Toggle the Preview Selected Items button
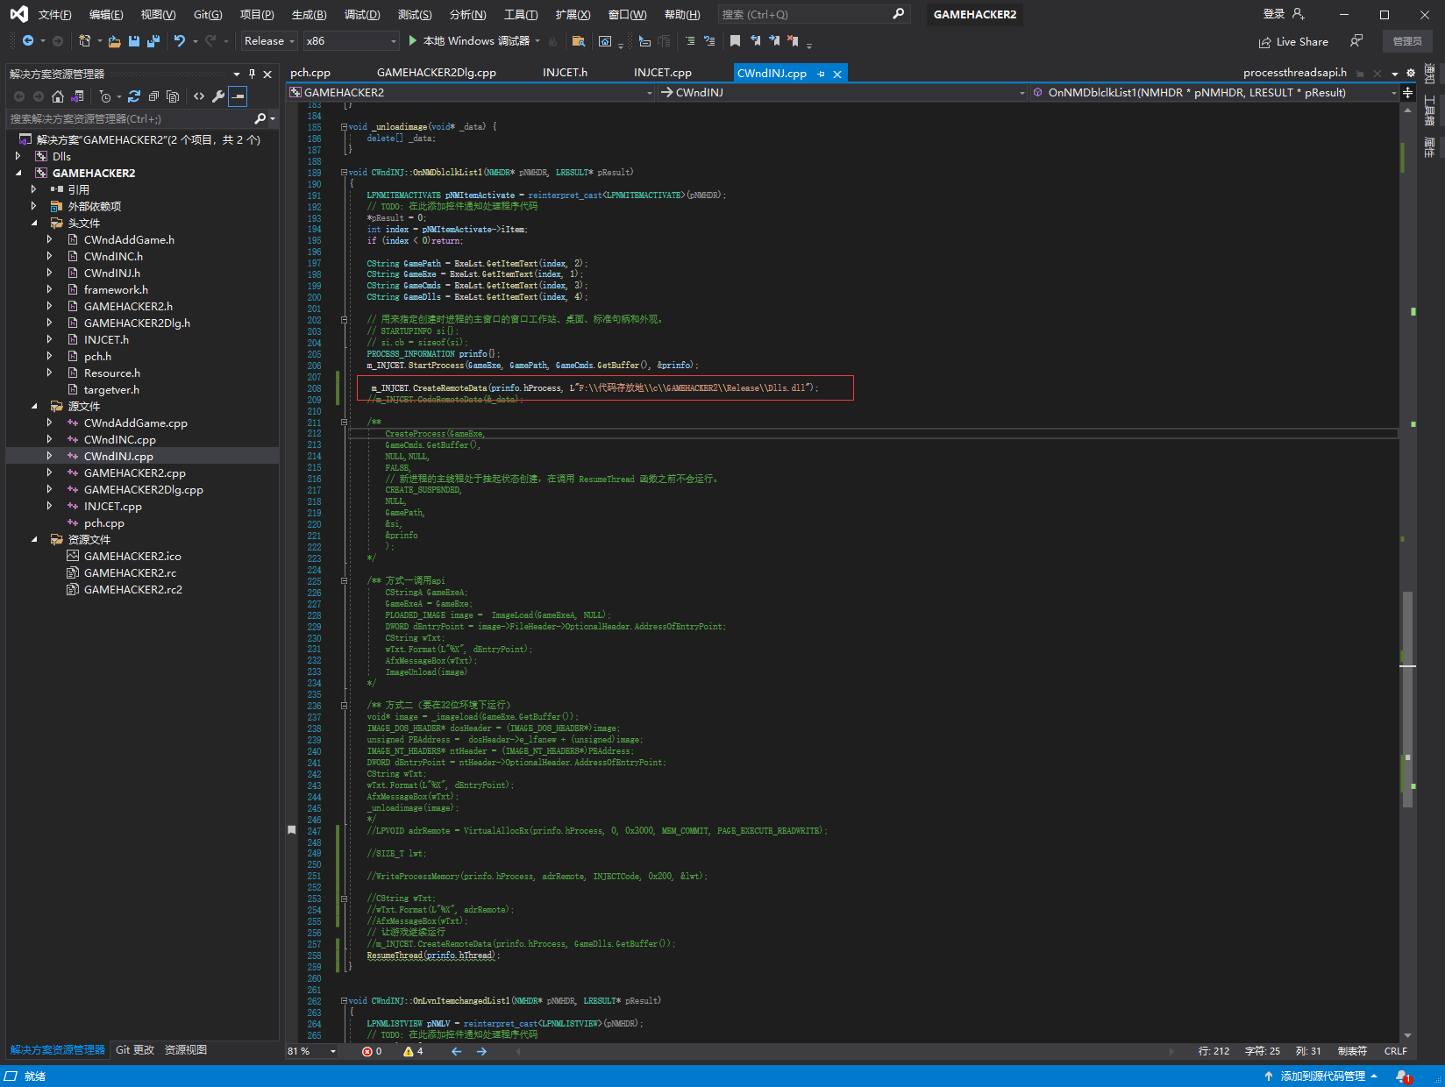 [x=238, y=96]
